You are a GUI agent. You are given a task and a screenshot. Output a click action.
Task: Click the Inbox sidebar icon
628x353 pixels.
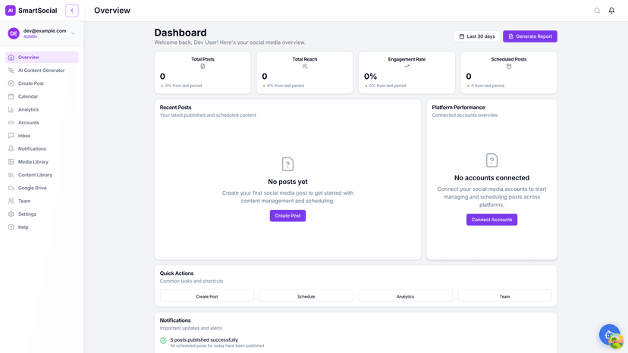click(x=11, y=136)
